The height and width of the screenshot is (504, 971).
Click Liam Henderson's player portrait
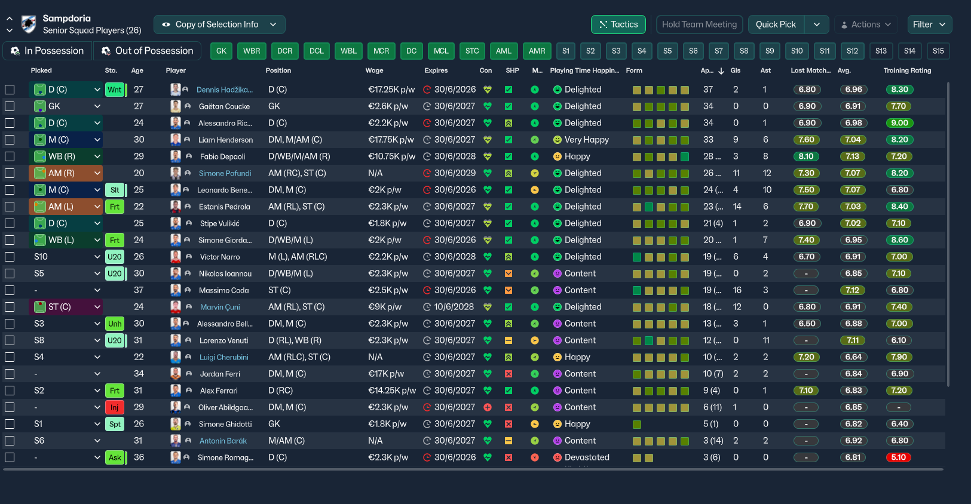(x=176, y=140)
